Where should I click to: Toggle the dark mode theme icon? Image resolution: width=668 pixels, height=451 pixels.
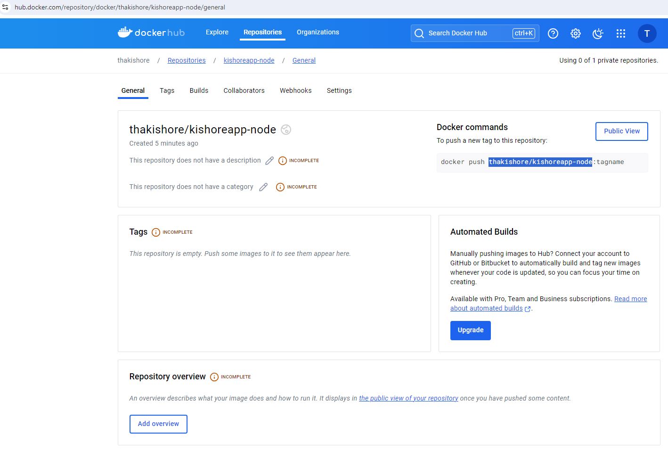598,33
